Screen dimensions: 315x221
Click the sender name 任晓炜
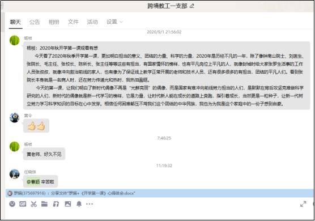[30, 172]
